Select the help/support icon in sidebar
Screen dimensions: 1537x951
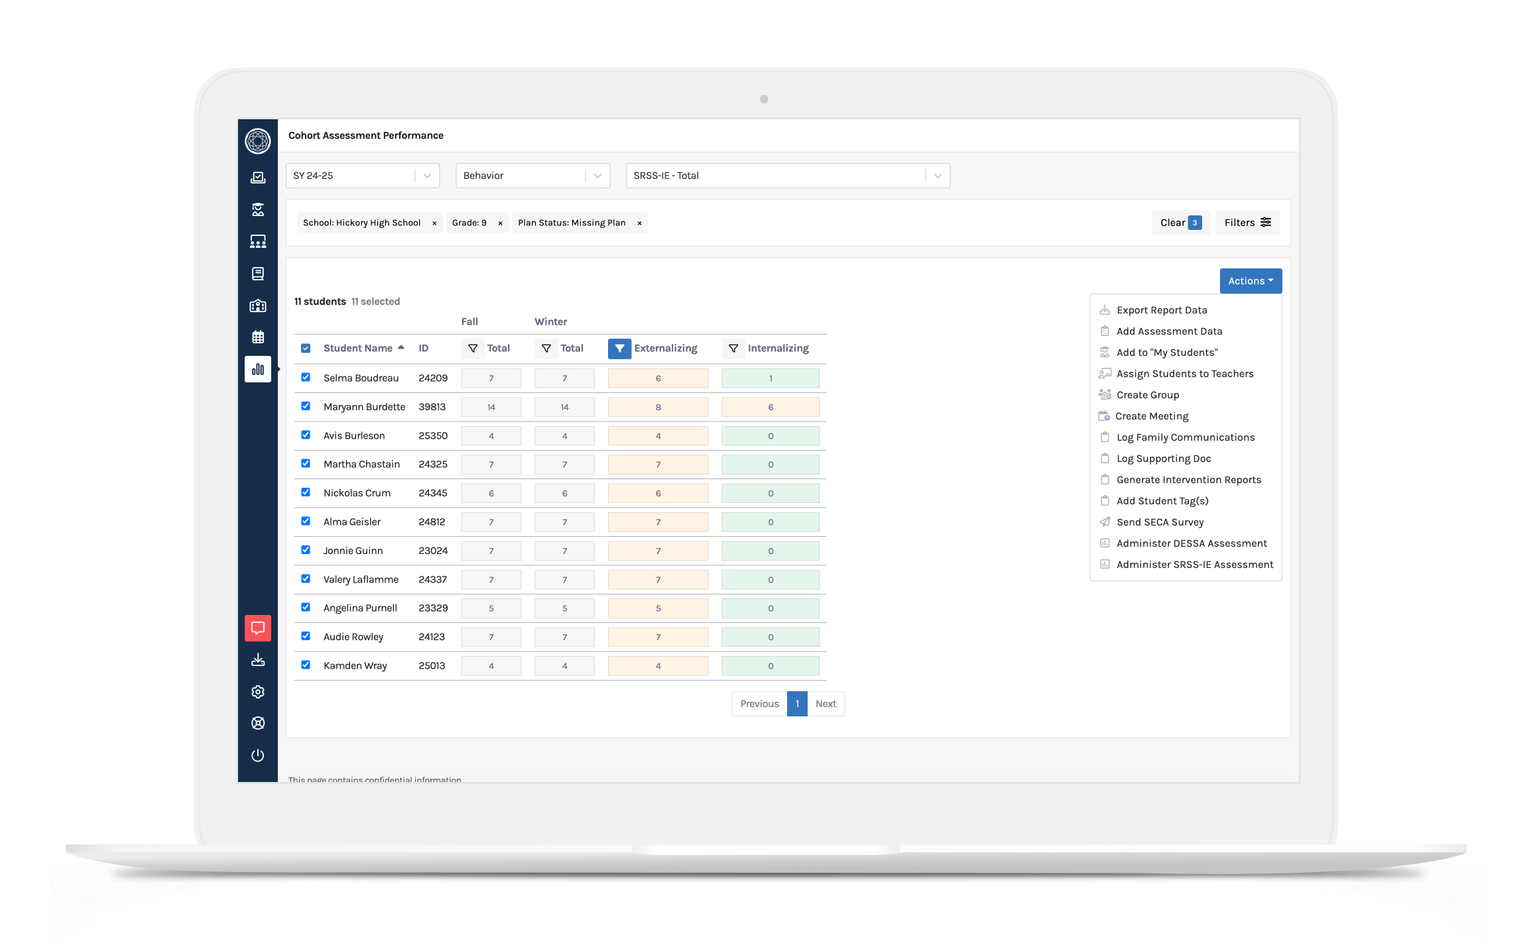click(258, 724)
